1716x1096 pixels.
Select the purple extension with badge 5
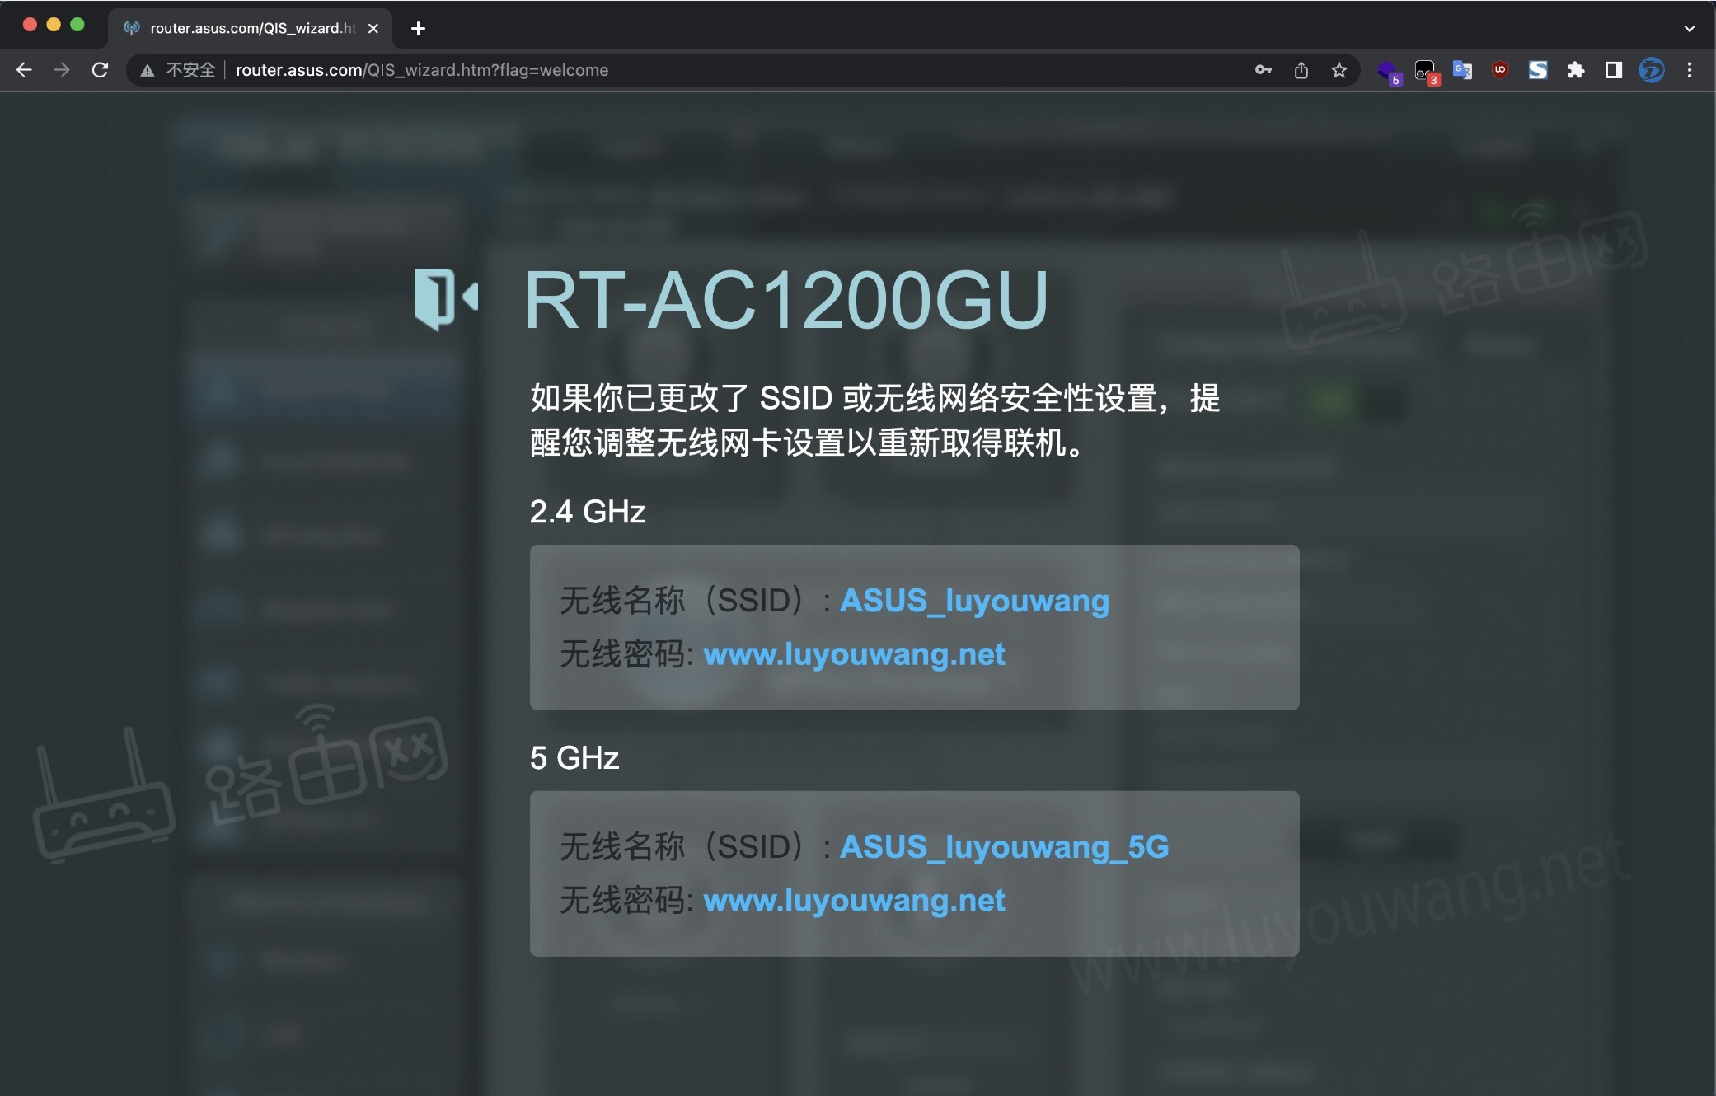point(1390,70)
